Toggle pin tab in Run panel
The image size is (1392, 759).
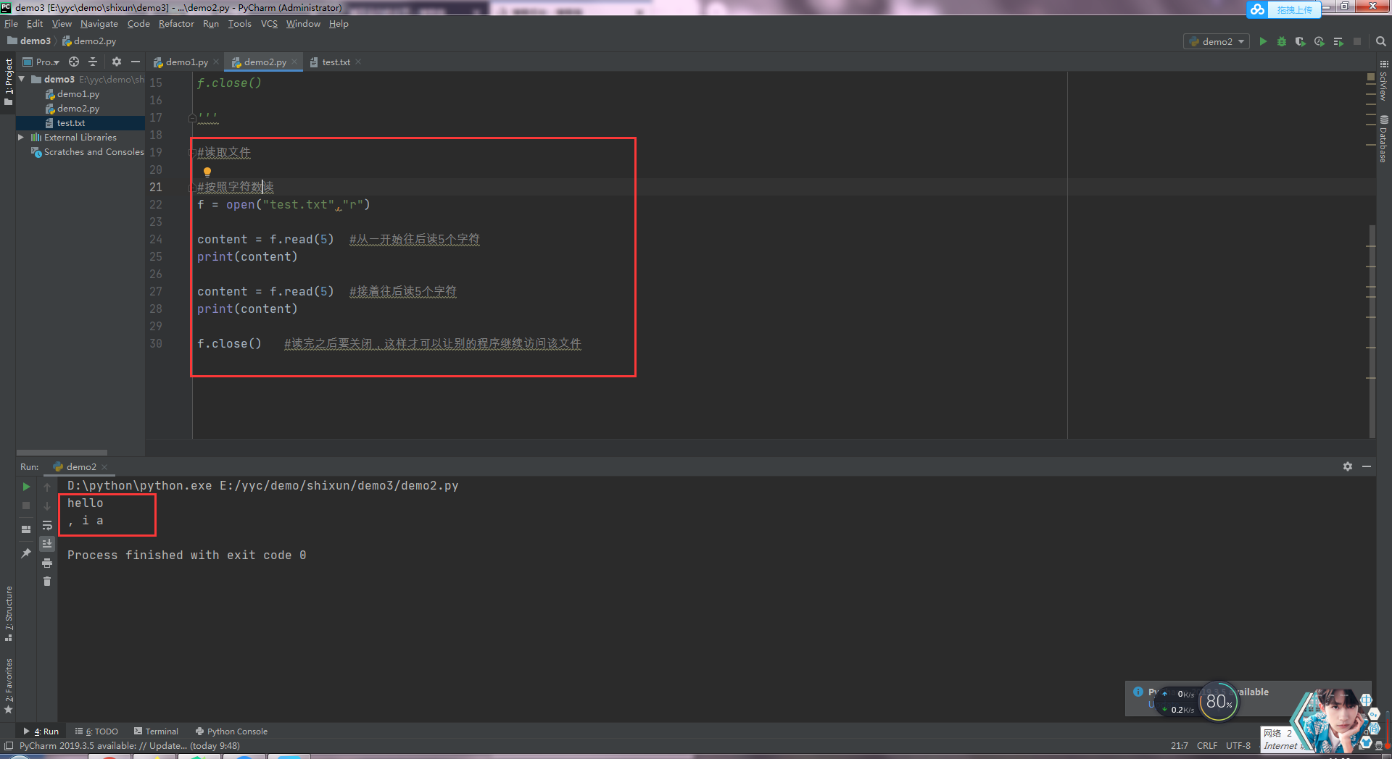pyautogui.click(x=26, y=553)
